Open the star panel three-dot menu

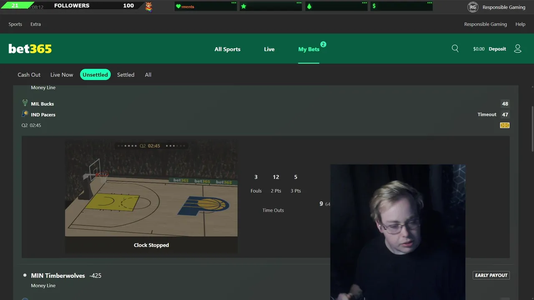point(299,3)
